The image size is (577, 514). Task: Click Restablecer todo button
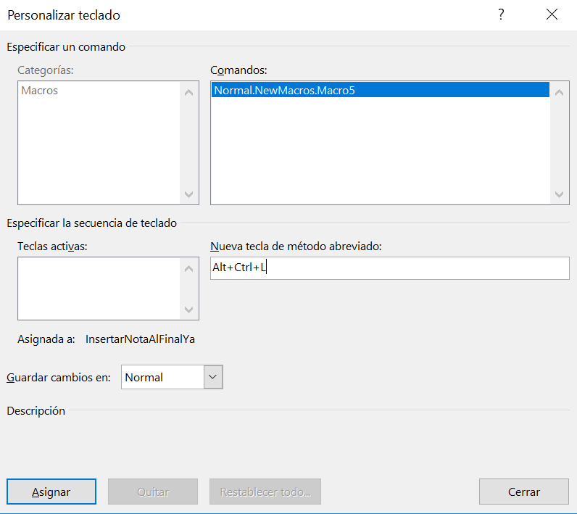[x=265, y=492]
